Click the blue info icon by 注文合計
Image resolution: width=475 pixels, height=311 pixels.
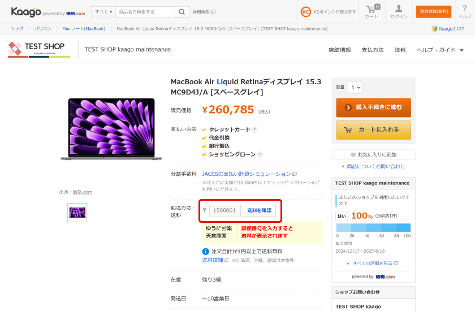point(205,251)
